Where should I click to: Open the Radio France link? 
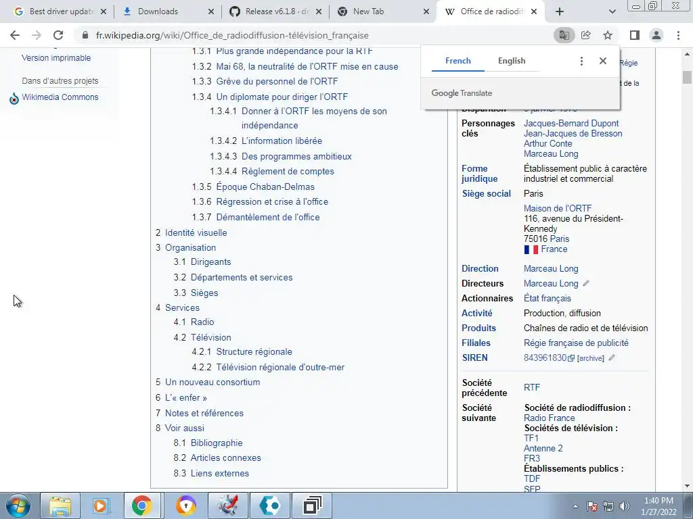pos(550,418)
